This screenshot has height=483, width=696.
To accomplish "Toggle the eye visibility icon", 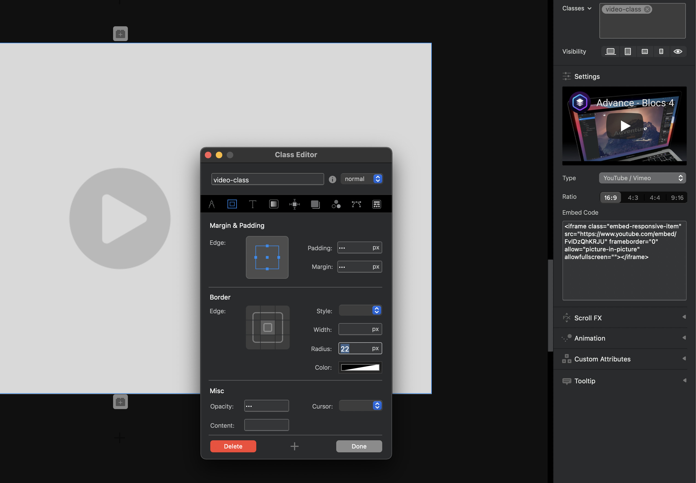I will coord(678,51).
